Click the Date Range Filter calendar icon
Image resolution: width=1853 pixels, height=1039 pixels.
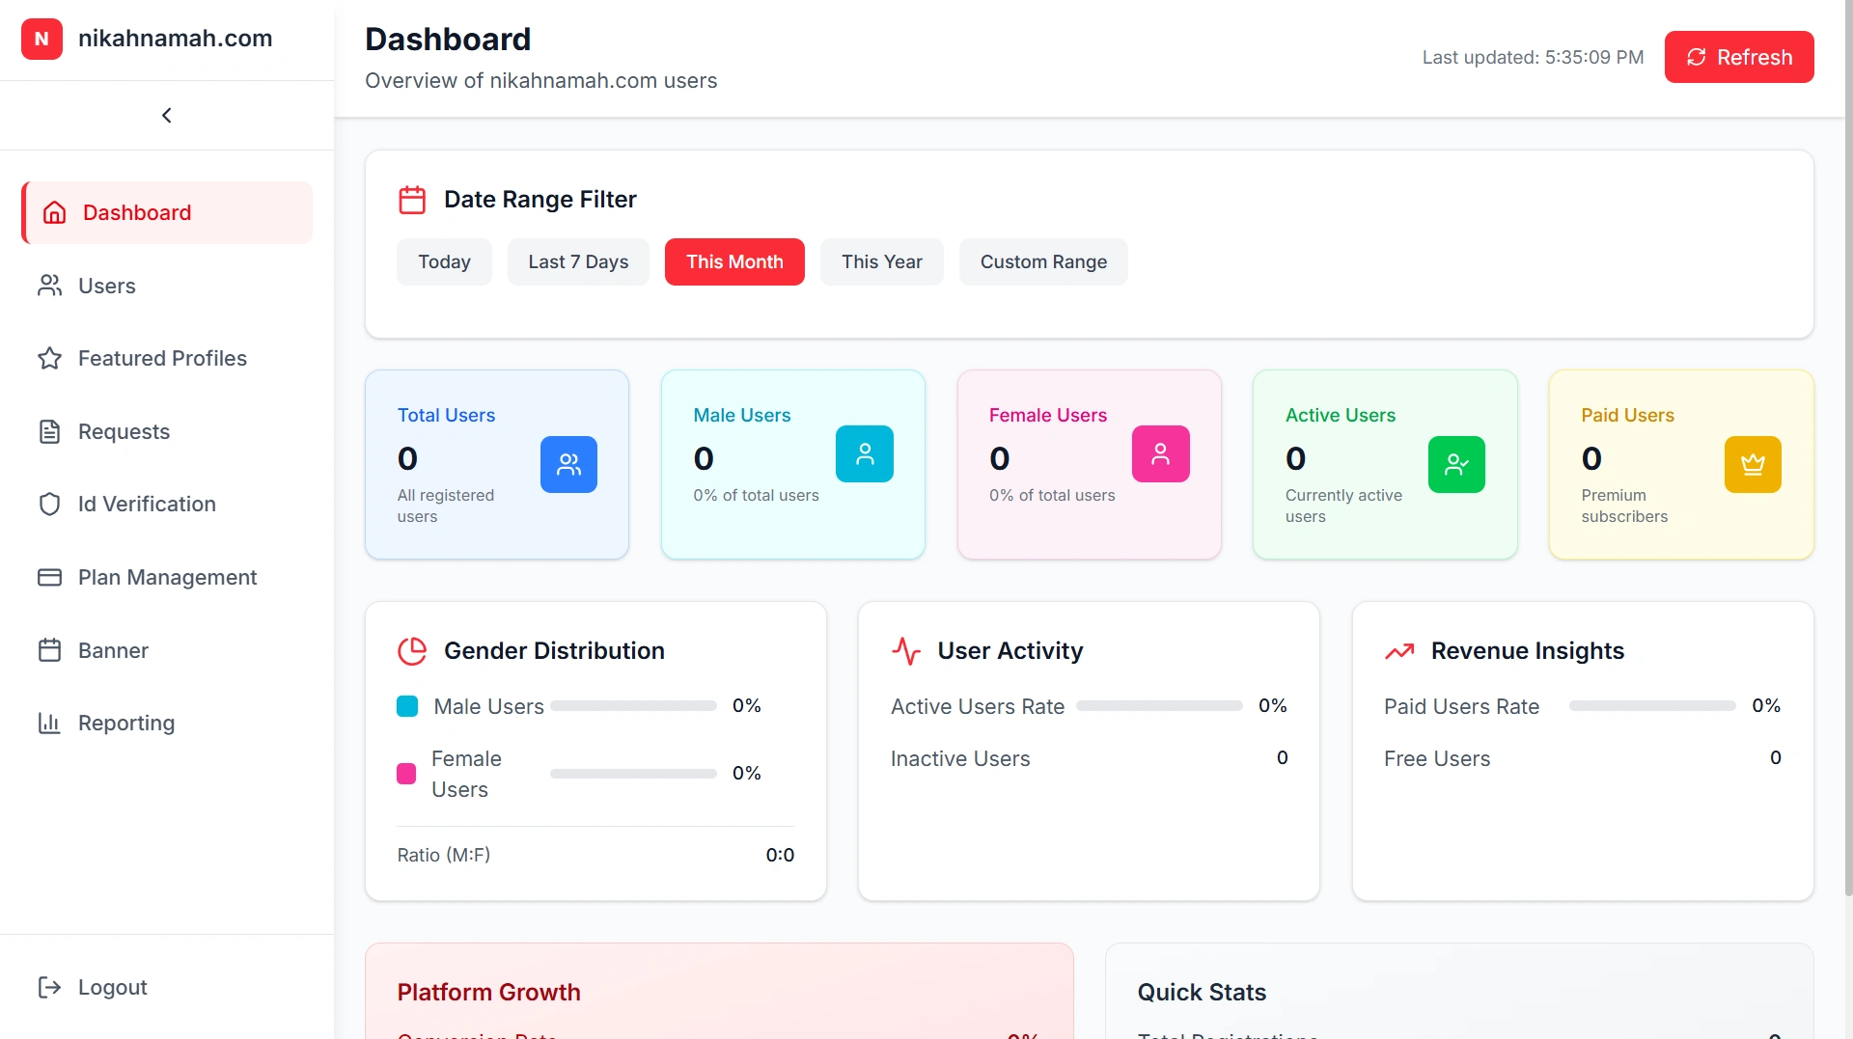412,199
